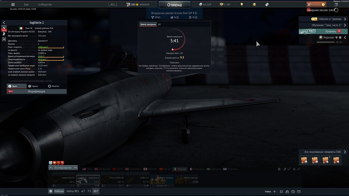Collapse the Перехват task panel
This screenshot has width=349, height=196.
[x=345, y=38]
